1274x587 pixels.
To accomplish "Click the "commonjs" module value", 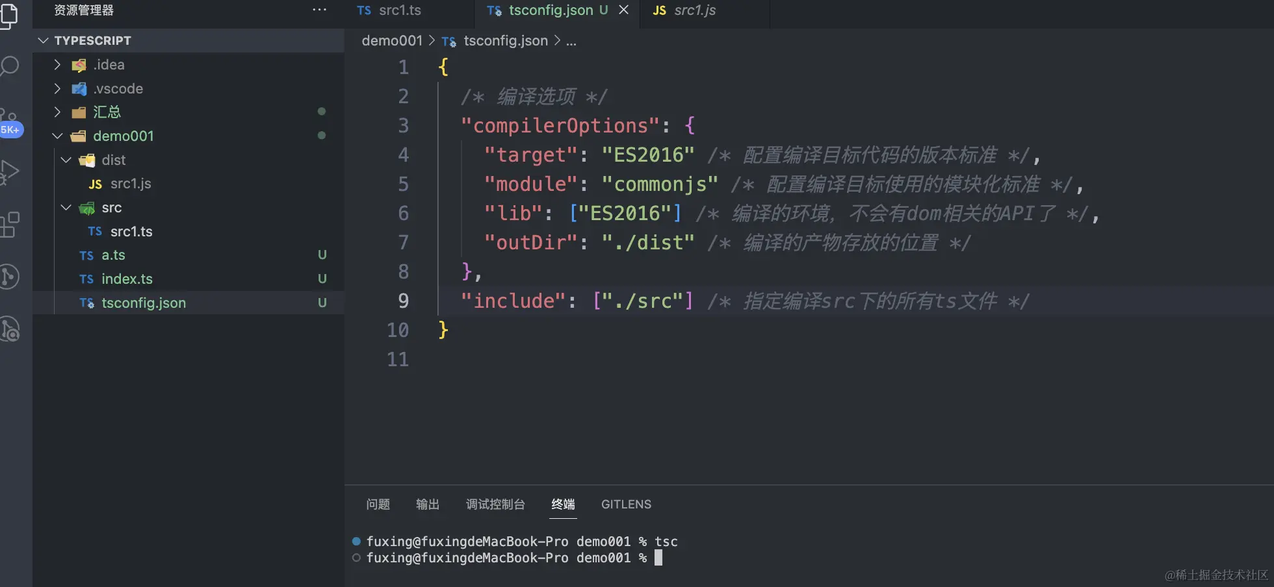I will pyautogui.click(x=660, y=184).
